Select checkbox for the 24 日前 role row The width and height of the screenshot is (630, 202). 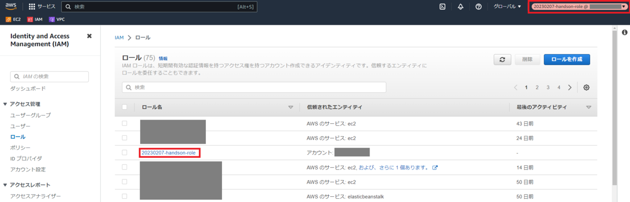pos(124,138)
